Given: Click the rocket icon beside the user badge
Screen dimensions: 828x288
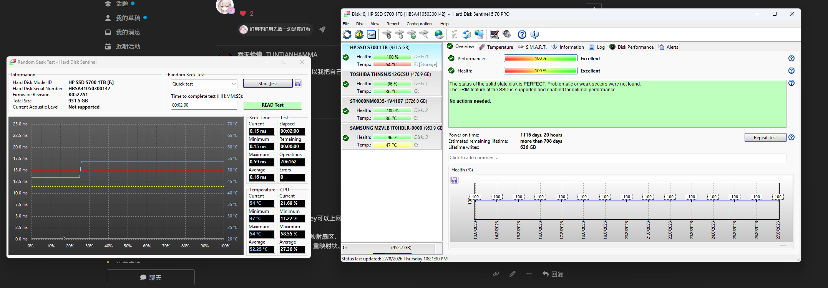Looking at the screenshot, I should click(322, 29).
